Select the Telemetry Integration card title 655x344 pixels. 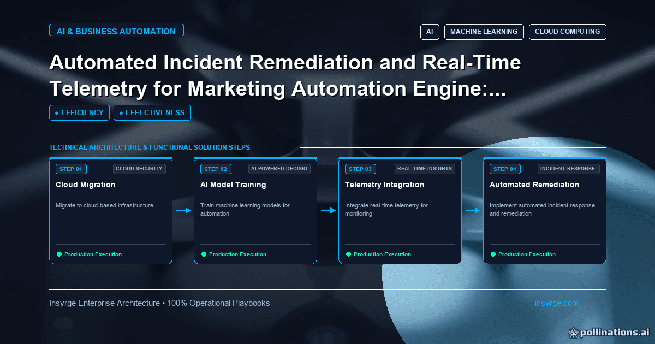[384, 185]
